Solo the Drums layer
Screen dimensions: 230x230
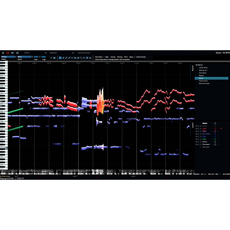coord(198,141)
